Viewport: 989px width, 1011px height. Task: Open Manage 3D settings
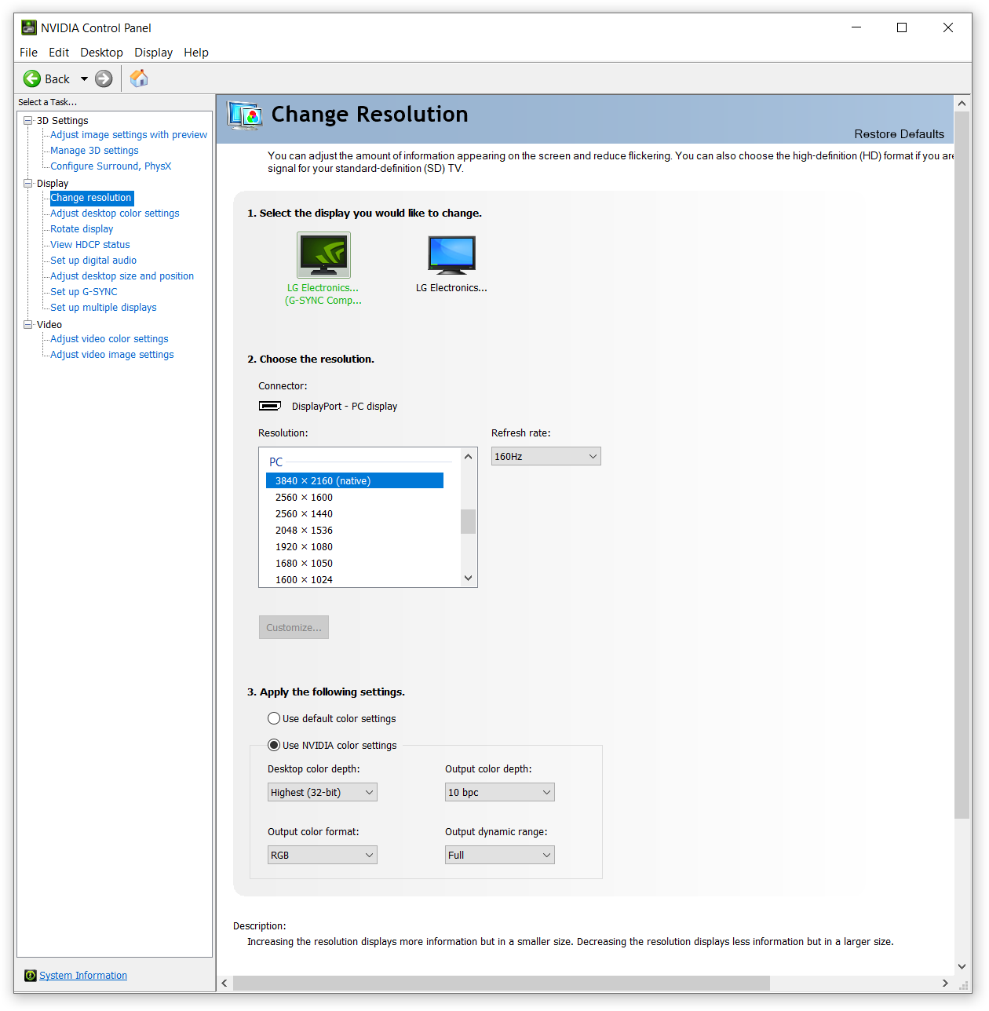[x=94, y=151]
